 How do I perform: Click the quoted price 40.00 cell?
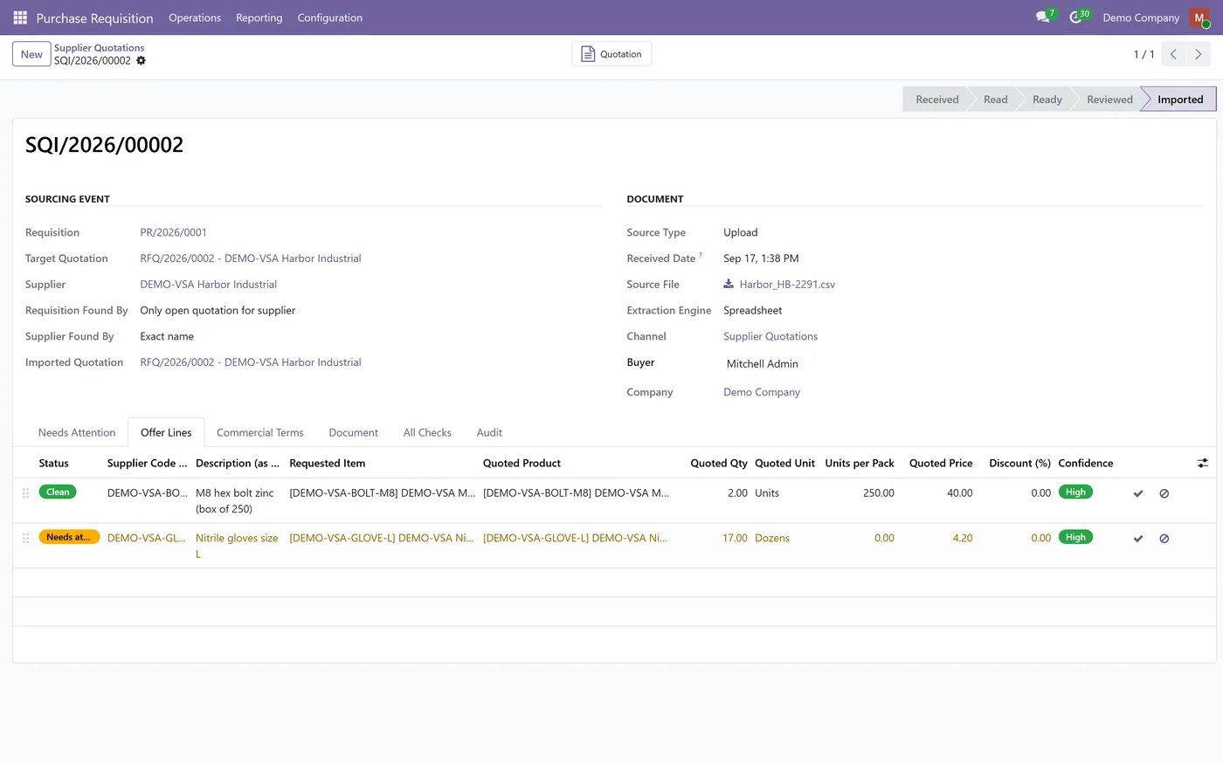tap(959, 493)
